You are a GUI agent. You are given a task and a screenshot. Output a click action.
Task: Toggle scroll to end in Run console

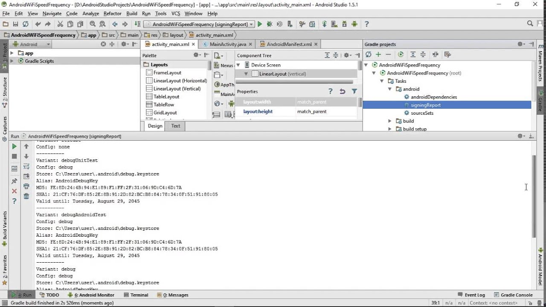[x=26, y=176]
